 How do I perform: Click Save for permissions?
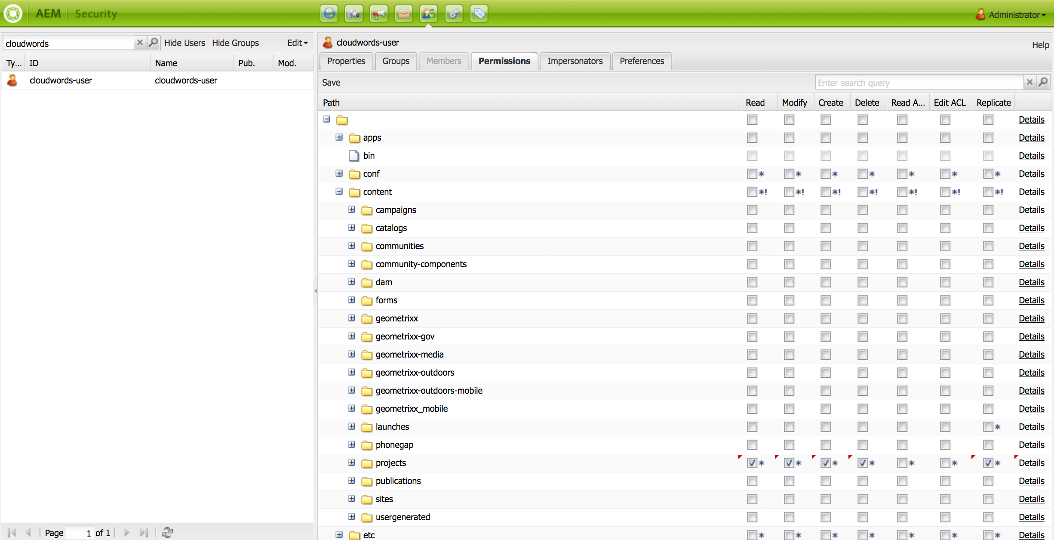point(331,82)
